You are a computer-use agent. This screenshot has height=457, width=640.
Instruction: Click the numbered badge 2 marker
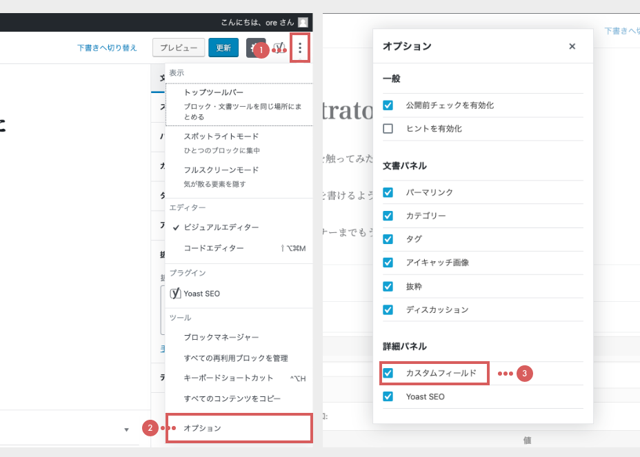point(150,428)
